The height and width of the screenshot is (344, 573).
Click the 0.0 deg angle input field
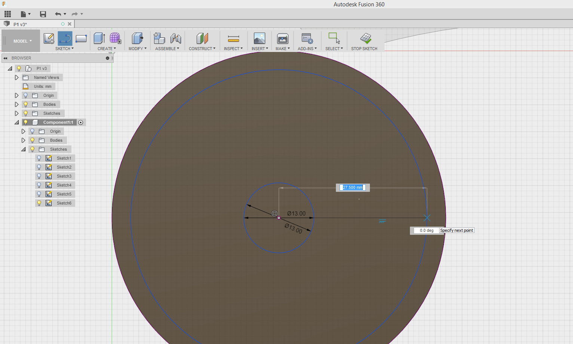point(426,230)
